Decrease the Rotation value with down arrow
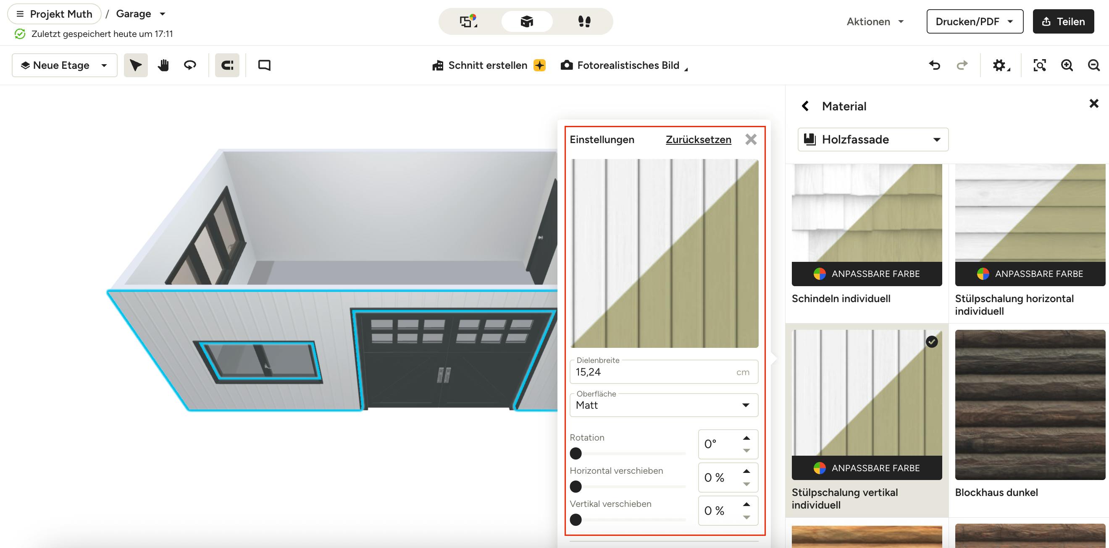Screen dimensions: 1109x548 coord(746,451)
